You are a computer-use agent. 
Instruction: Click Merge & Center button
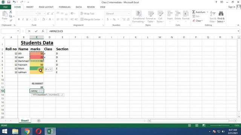point(90,19)
